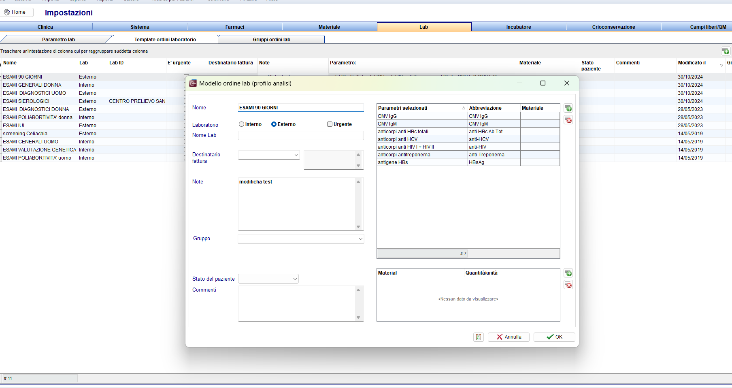Click Note area scroll up arrow

pos(358,182)
